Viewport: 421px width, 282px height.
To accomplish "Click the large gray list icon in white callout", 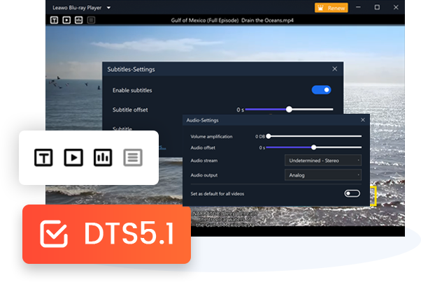I will [133, 158].
